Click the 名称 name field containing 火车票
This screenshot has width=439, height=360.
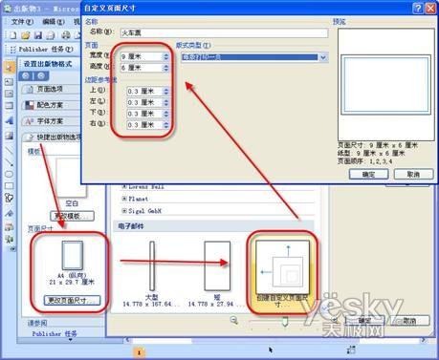tap(224, 32)
